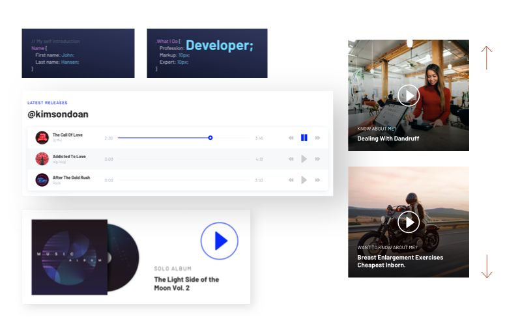The height and width of the screenshot is (324, 520).
Task: Play After The Gold Rush track
Action: tap(304, 180)
